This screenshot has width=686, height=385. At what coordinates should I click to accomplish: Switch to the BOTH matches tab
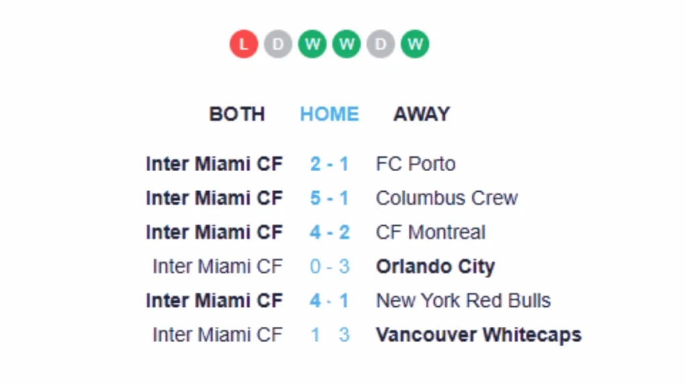pos(237,114)
